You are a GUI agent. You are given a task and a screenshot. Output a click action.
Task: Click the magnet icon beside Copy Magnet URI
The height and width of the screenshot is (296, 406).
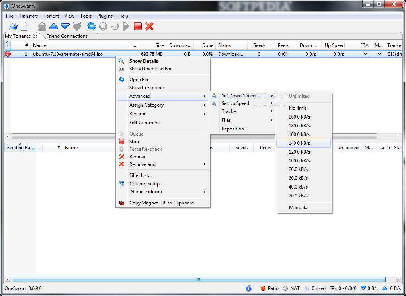[121, 203]
